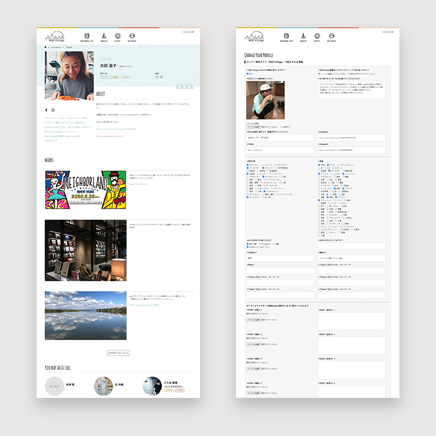
Task: Click the home icon in the breadcrumb
Action: (46, 47)
